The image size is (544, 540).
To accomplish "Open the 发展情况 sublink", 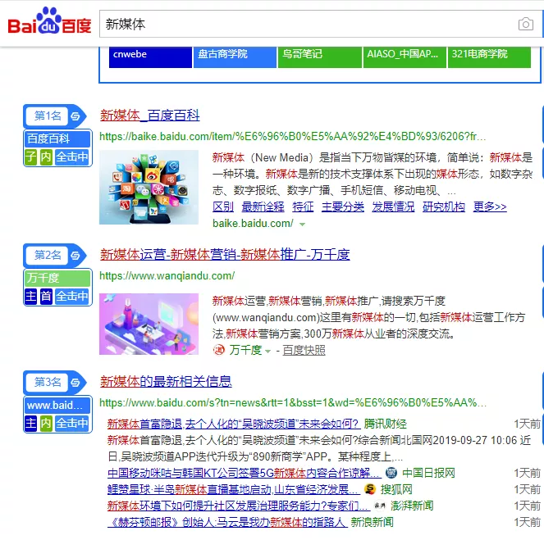I will pos(393,206).
